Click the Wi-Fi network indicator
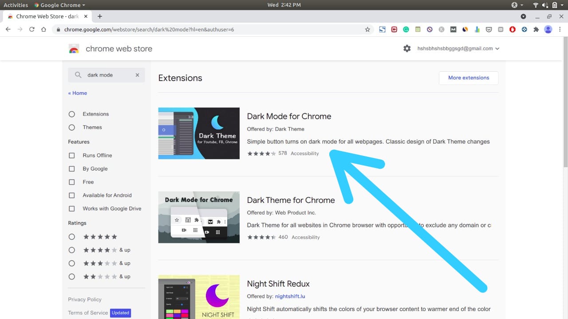Image resolution: width=568 pixels, height=319 pixels. point(536,5)
